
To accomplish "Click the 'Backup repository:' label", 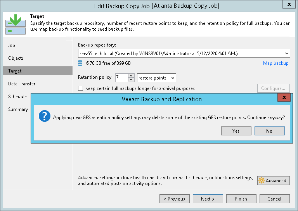I will point(97,45).
